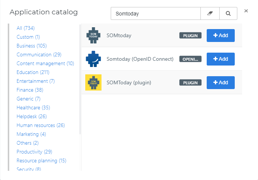Image resolution: width=258 pixels, height=180 pixels.
Task: Choose the Healthcare (35) category
Action: click(33, 107)
